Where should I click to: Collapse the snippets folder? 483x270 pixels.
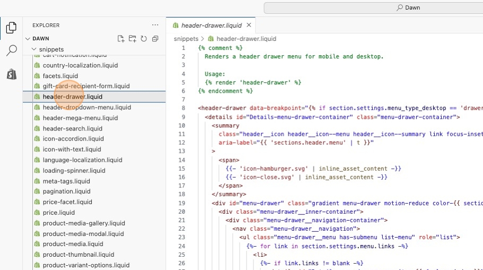point(51,49)
